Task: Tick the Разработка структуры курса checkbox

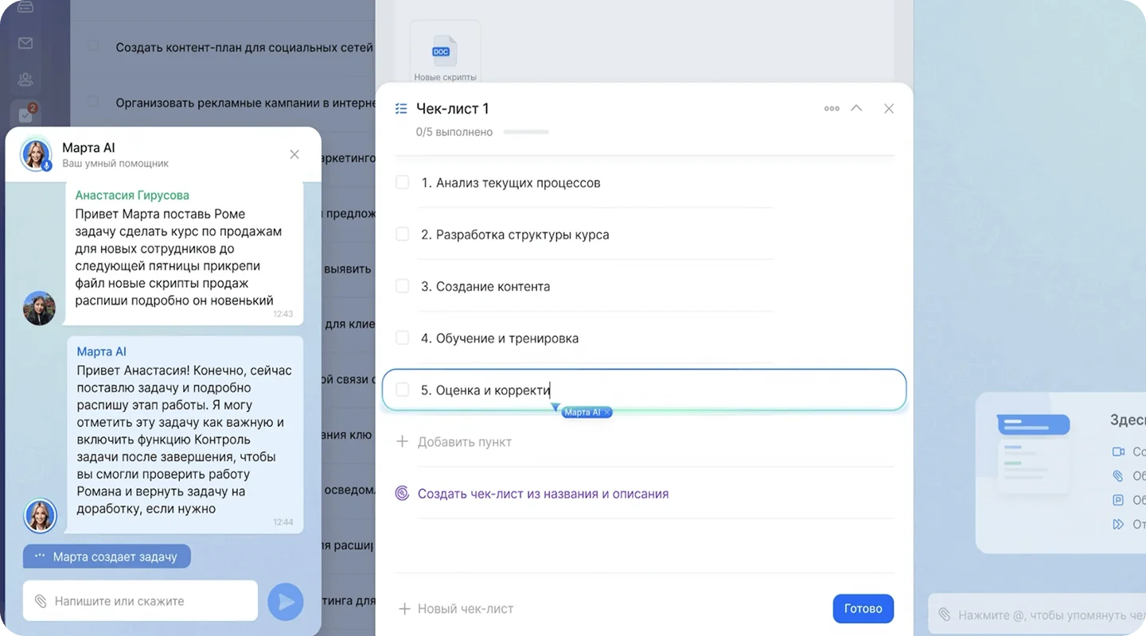Action: (403, 235)
